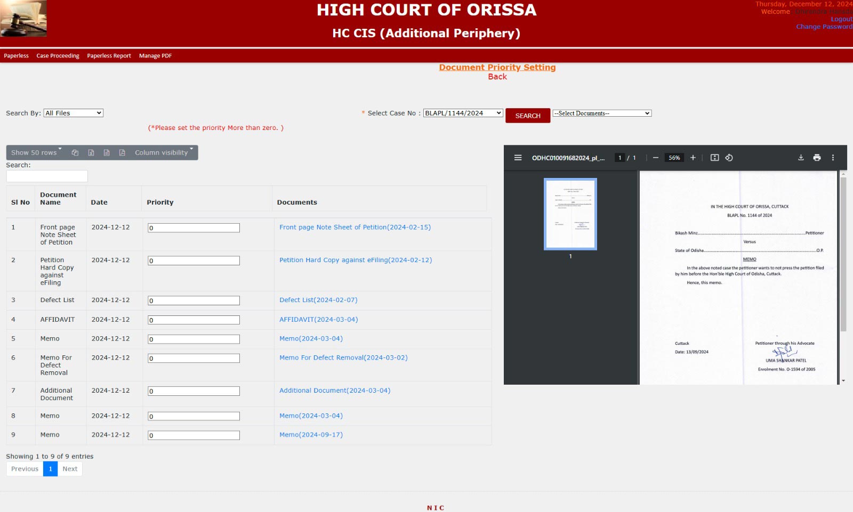The image size is (853, 512).
Task: Download the PDF document
Action: pos(801,158)
